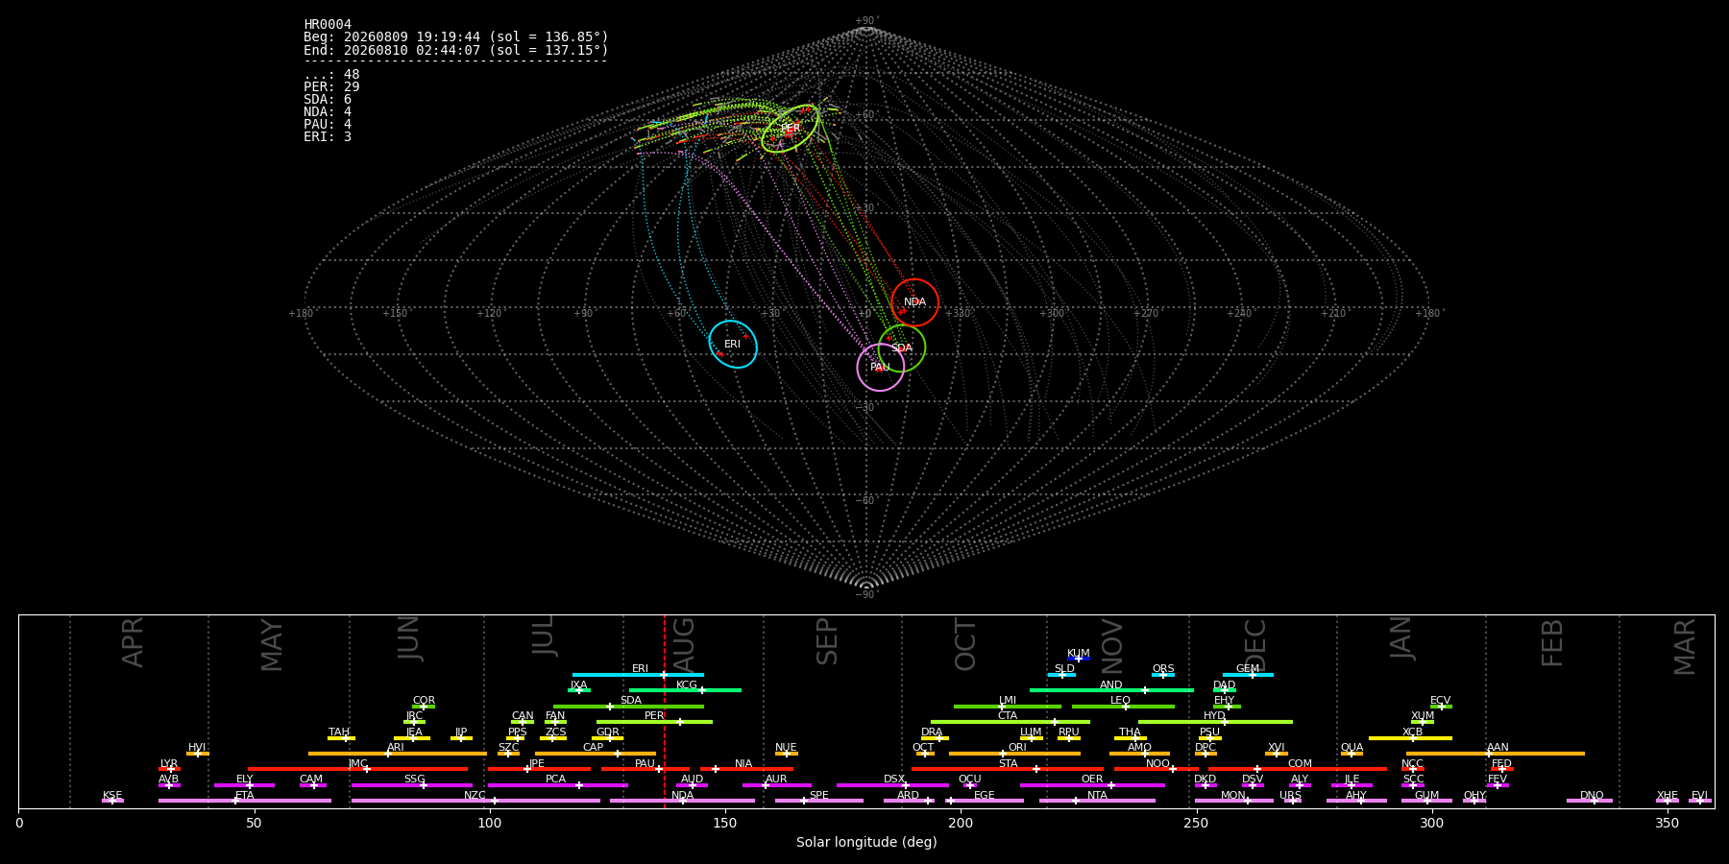The width and height of the screenshot is (1729, 864).
Task: Select the orange CAP shower bar
Action: 596,754
